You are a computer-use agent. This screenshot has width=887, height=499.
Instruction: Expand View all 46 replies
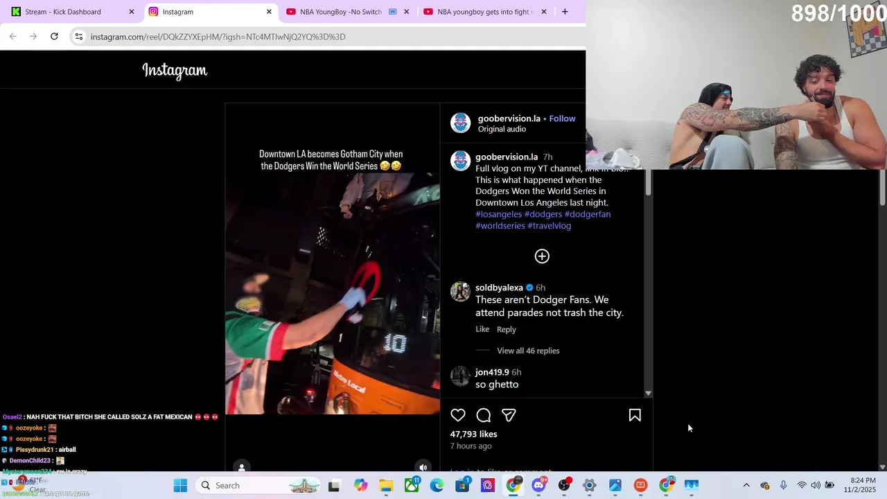coord(528,351)
